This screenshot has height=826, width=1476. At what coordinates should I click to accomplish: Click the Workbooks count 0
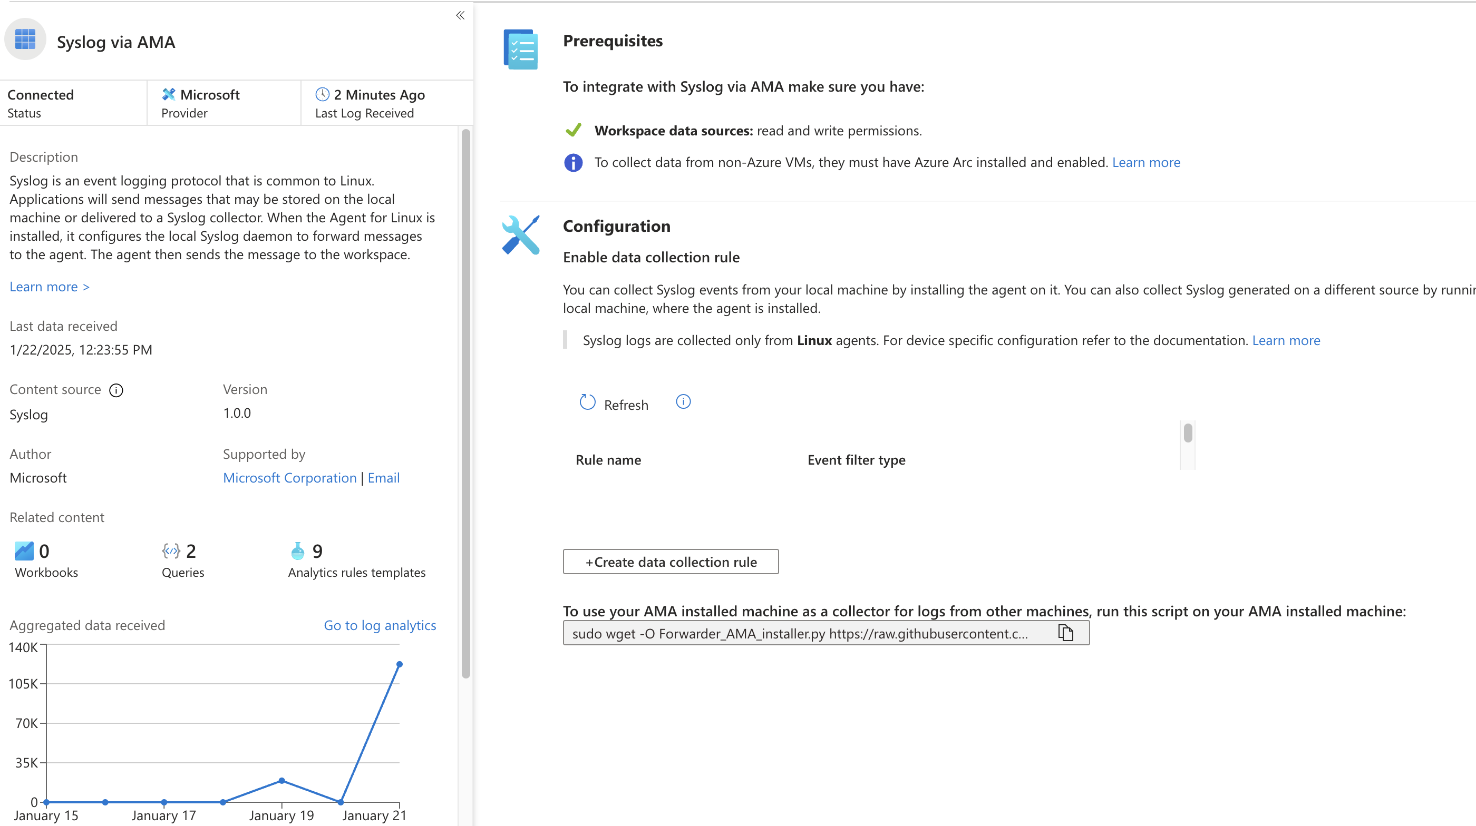pyautogui.click(x=44, y=551)
